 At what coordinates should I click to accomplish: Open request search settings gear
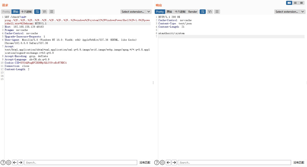tap(9, 162)
